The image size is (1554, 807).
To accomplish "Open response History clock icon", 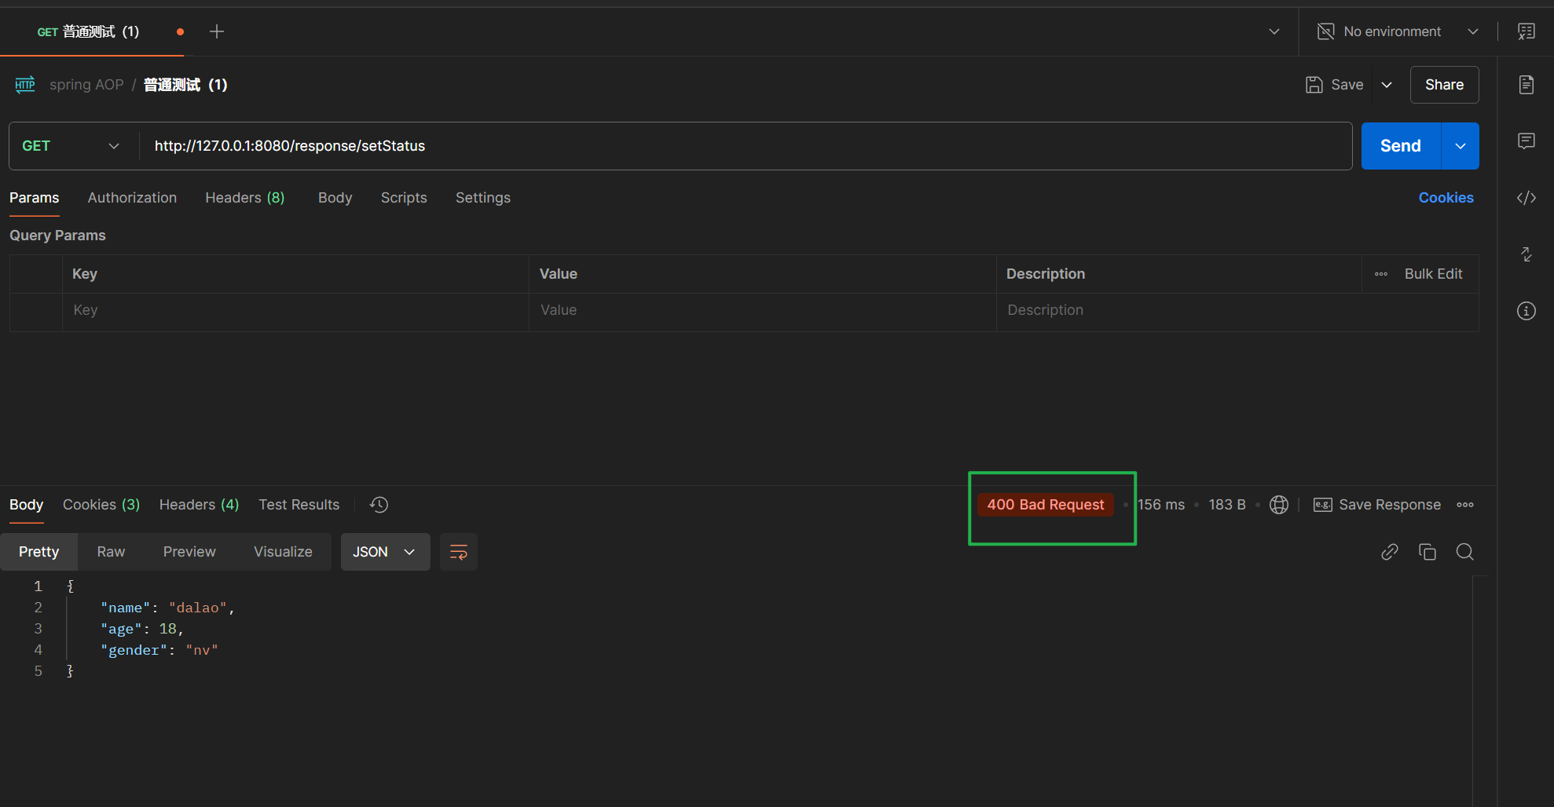I will [379, 505].
